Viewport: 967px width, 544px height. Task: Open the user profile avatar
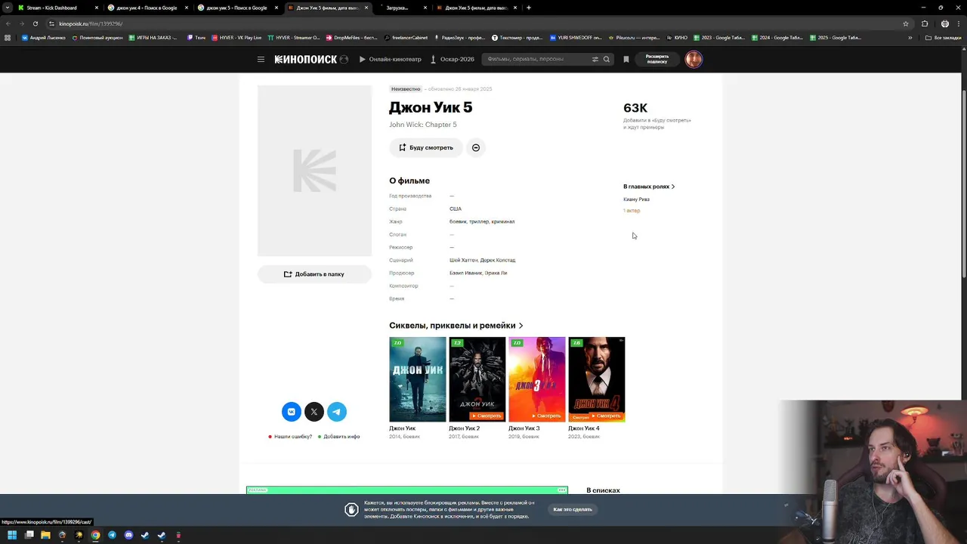click(694, 59)
